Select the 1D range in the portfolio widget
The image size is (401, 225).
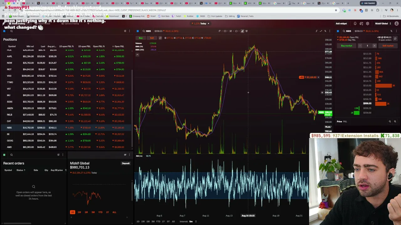click(x=72, y=212)
